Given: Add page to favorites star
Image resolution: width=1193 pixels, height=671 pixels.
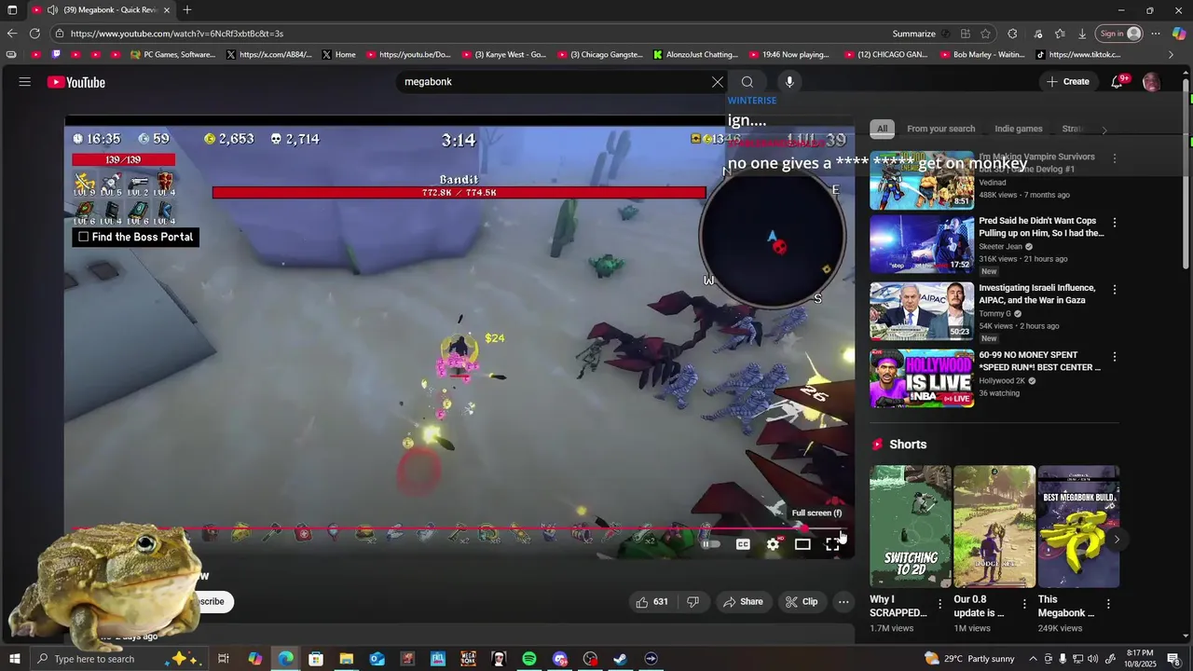Looking at the screenshot, I should (x=985, y=34).
